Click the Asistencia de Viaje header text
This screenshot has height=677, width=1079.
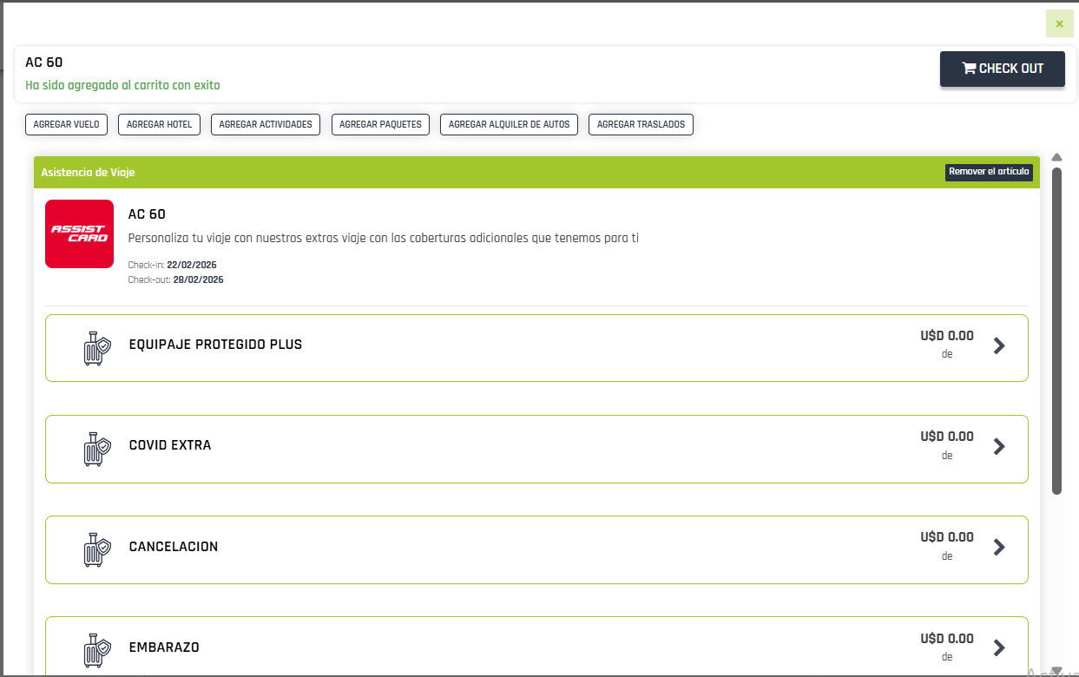point(88,172)
